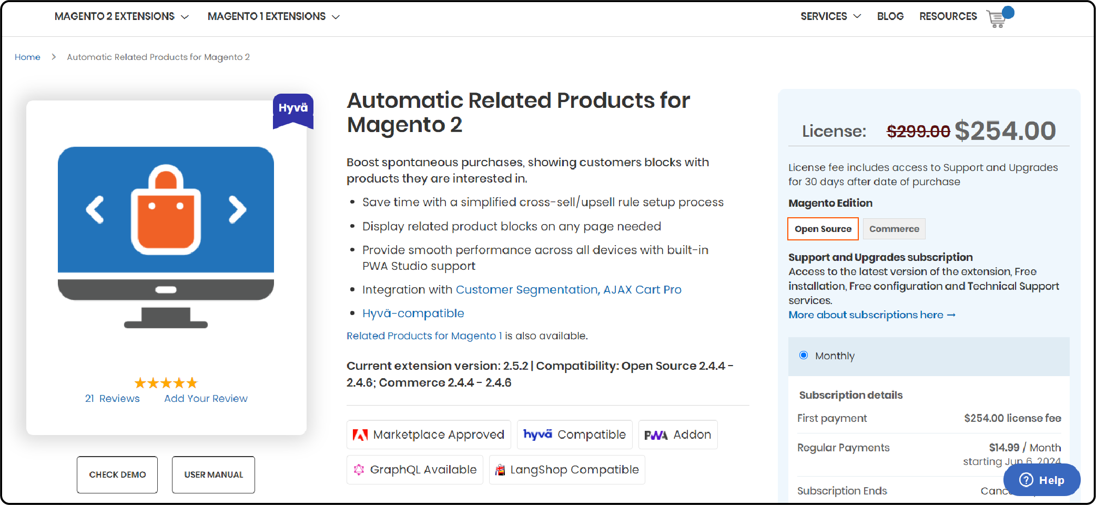Image resolution: width=1096 pixels, height=505 pixels.
Task: Expand the Services dropdown menu
Action: (830, 16)
